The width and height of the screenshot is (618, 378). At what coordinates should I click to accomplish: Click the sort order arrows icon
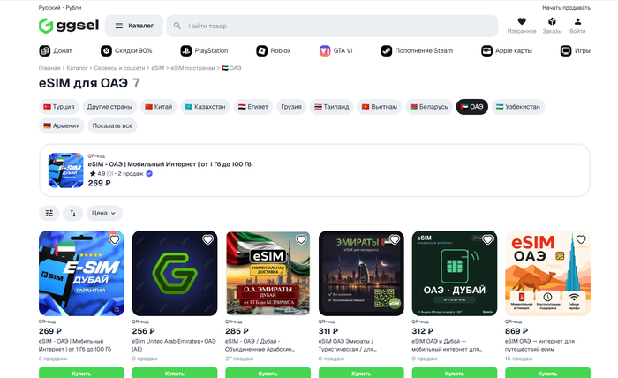[x=73, y=213]
